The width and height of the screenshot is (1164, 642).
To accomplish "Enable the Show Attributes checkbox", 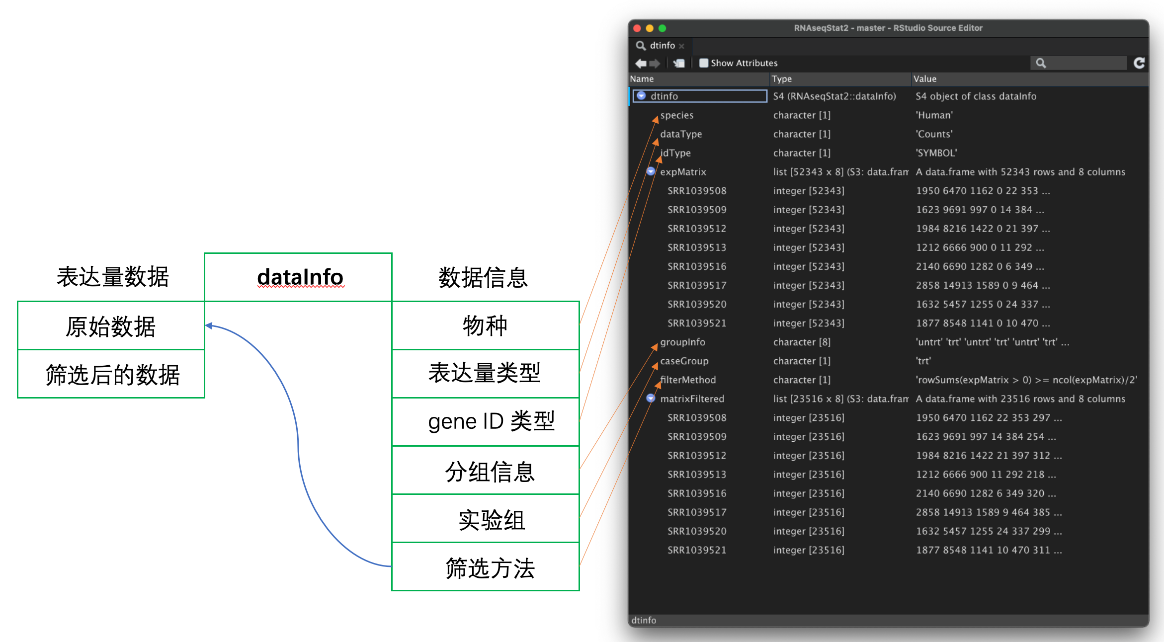I will click(x=703, y=63).
